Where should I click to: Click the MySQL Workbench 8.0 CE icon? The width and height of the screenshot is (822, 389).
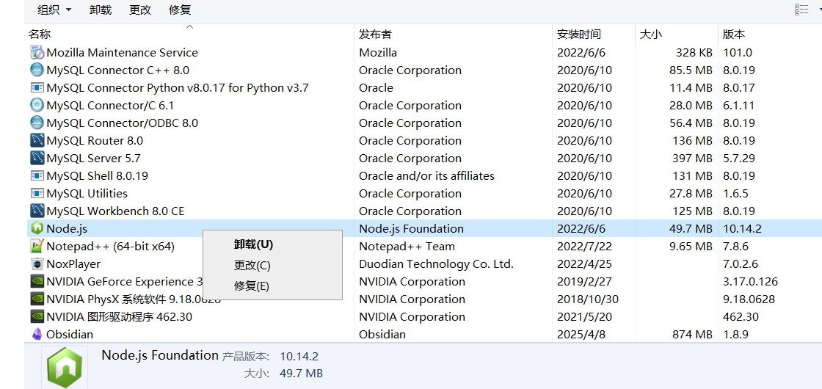pyautogui.click(x=37, y=211)
